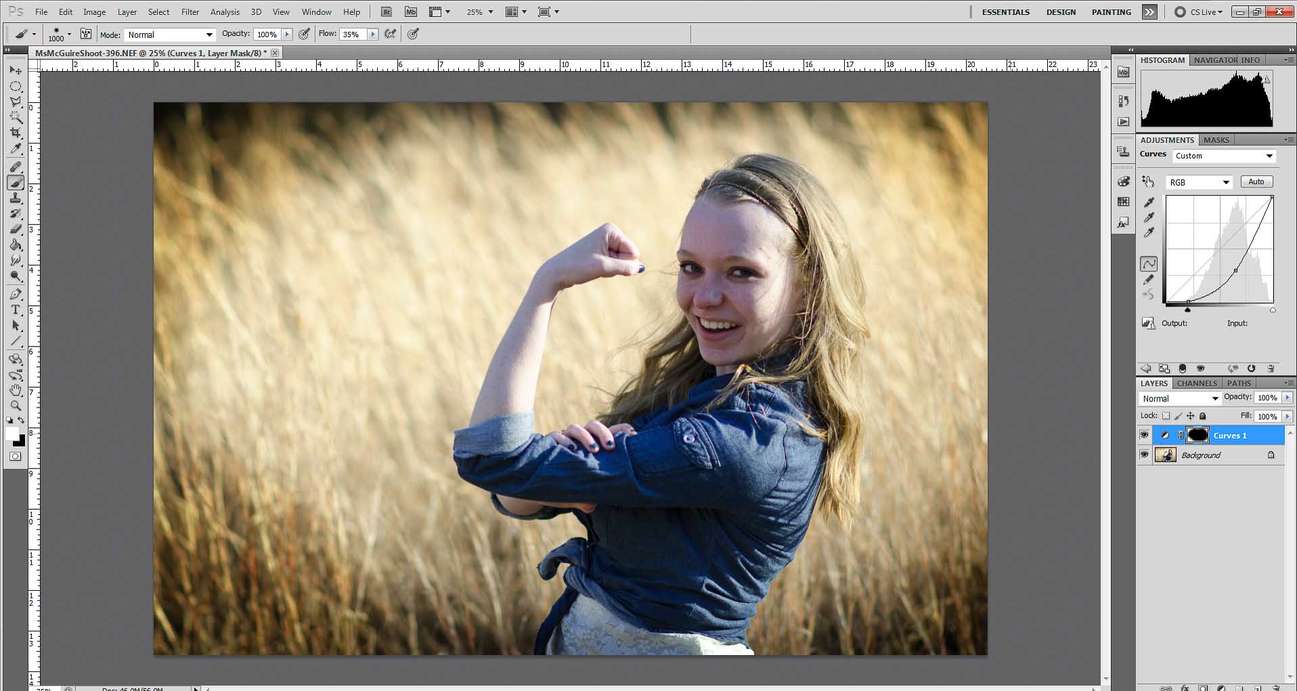The image size is (1297, 691).
Task: Toggle lock transparent pixels
Action: (1166, 416)
